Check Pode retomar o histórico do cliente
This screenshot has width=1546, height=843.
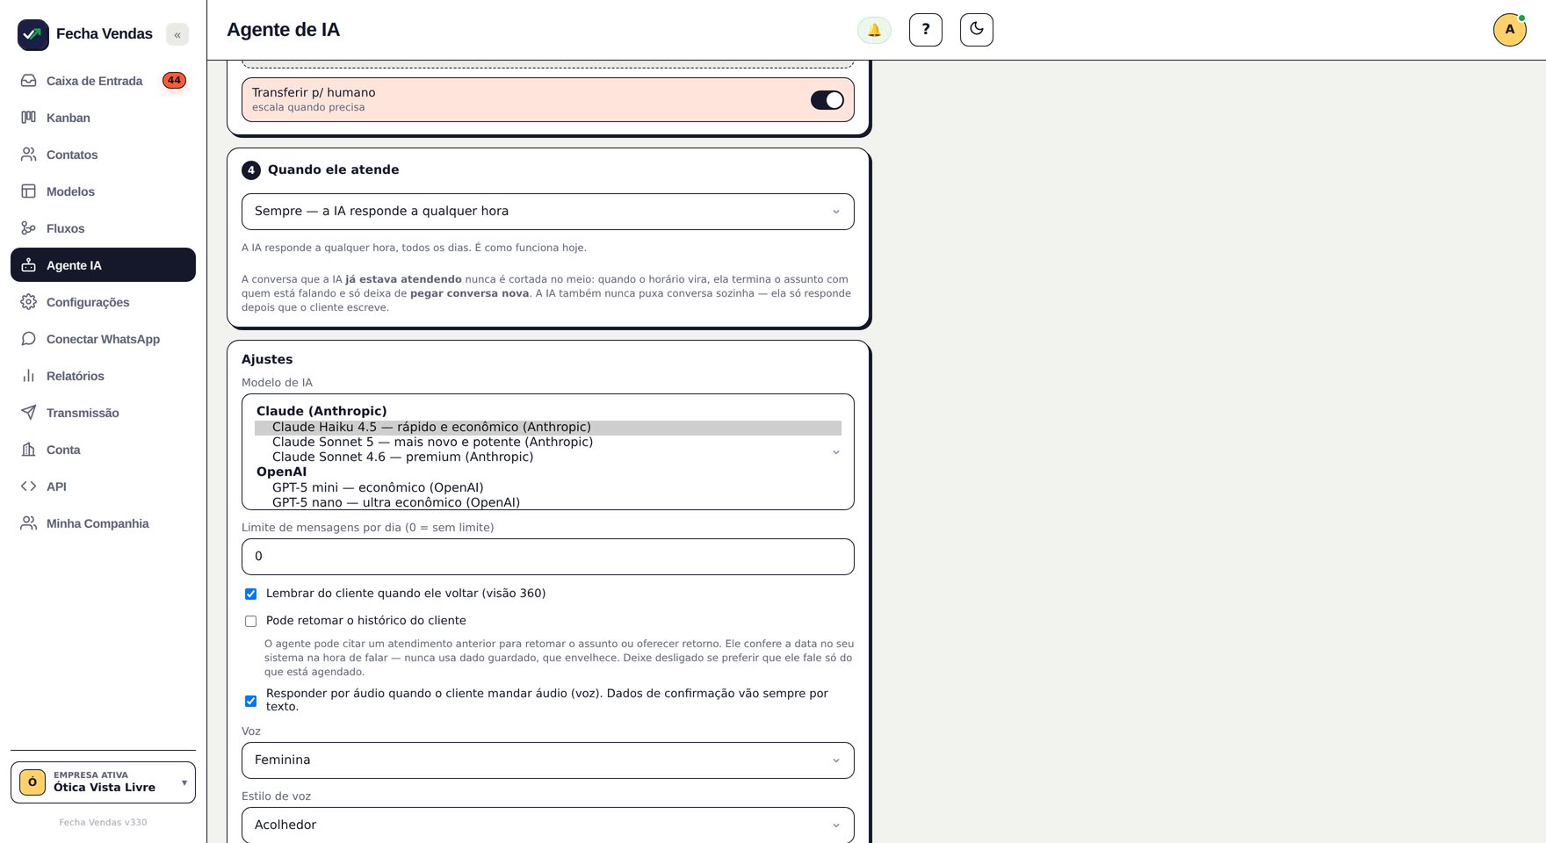pyautogui.click(x=250, y=622)
